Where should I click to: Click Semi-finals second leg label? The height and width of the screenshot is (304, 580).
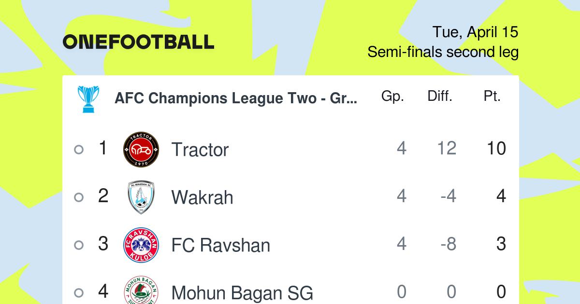(443, 52)
